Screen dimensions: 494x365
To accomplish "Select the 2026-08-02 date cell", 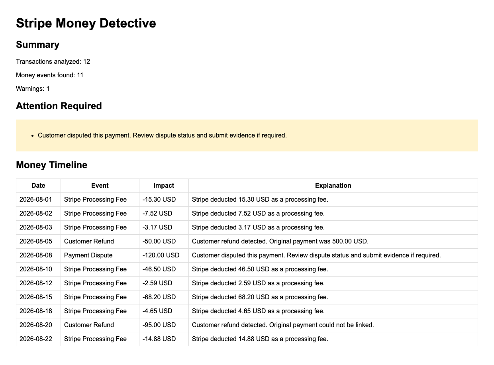I will 38,214.
